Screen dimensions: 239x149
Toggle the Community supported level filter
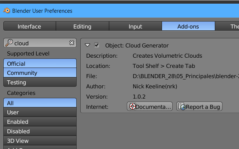tap(40, 73)
